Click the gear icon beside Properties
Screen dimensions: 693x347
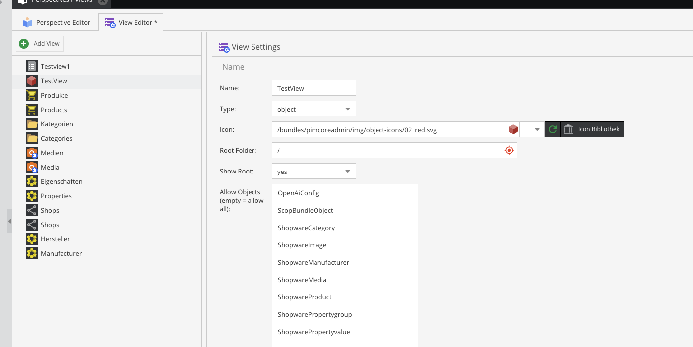[32, 196]
